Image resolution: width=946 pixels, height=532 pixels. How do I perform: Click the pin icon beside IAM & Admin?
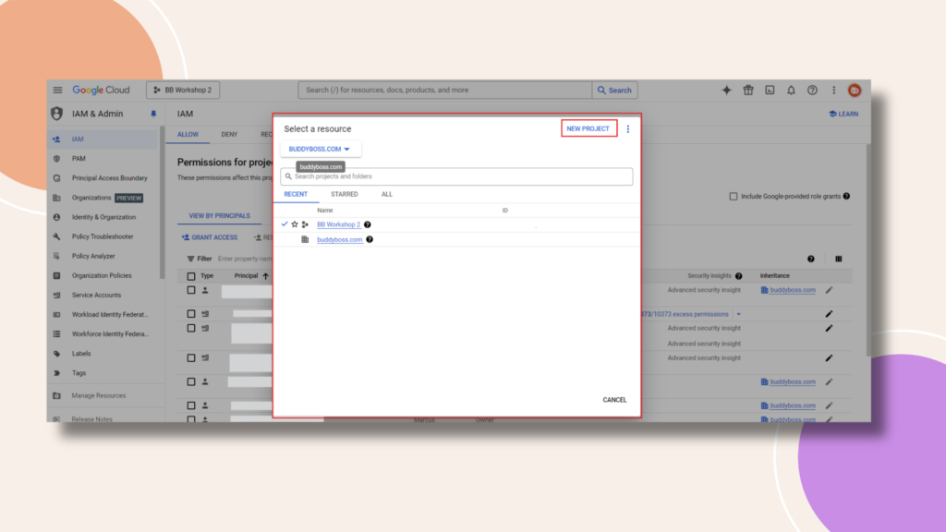point(153,114)
